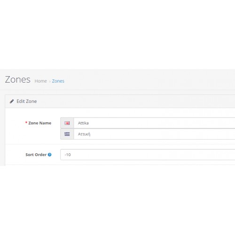Focus the Αττική Greek zone name field
This screenshot has height=235, width=235.
pos(154,134)
